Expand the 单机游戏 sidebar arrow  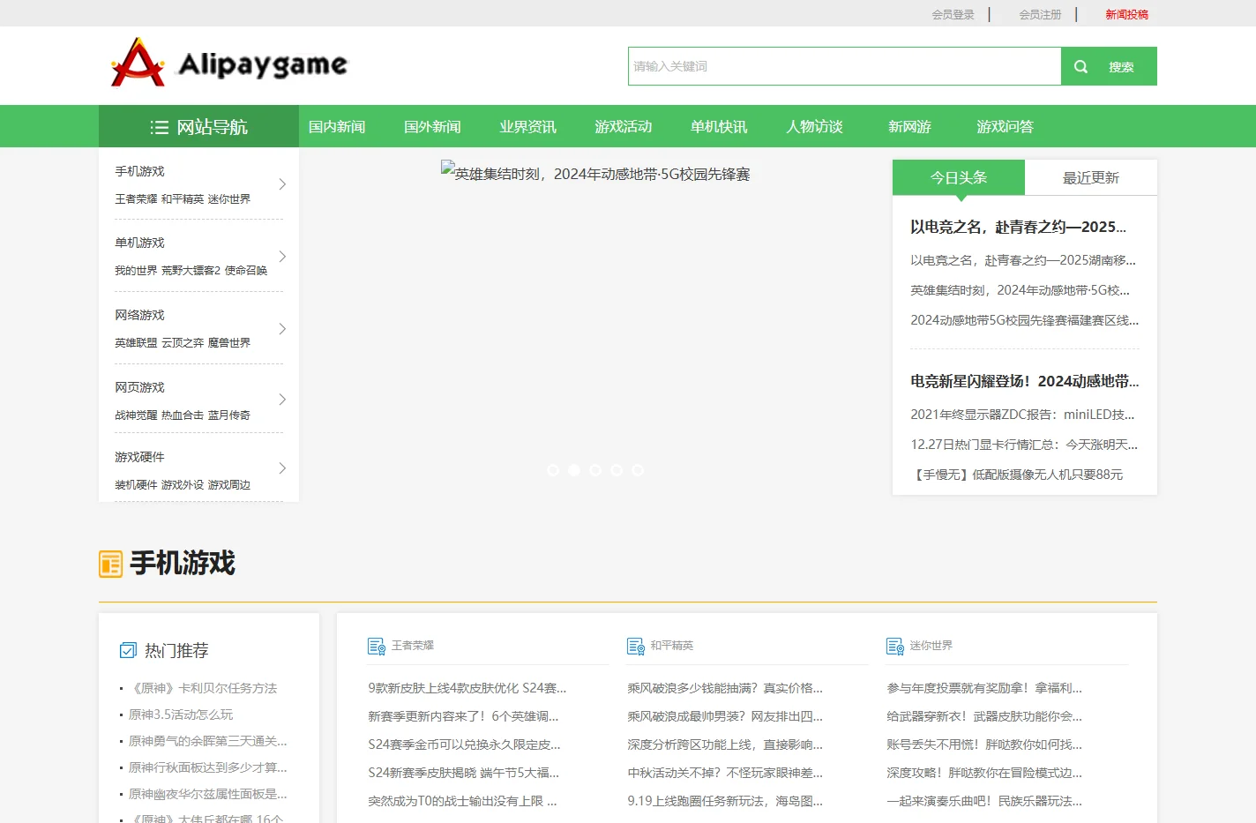click(282, 257)
